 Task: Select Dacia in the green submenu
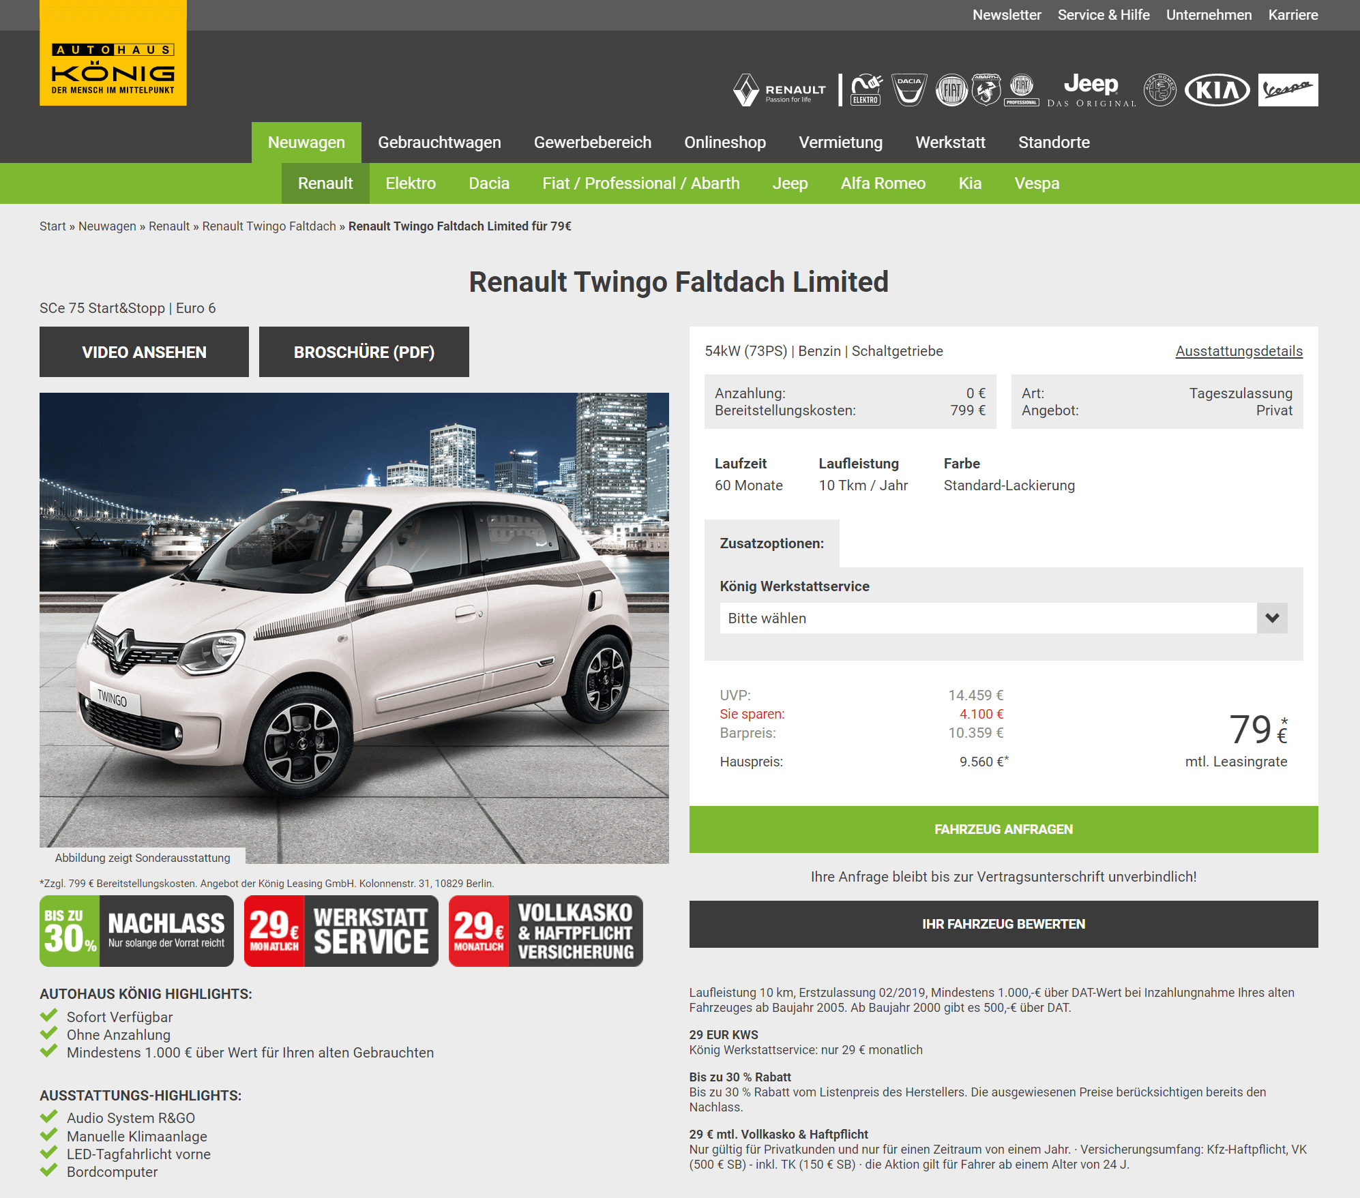tap(489, 183)
